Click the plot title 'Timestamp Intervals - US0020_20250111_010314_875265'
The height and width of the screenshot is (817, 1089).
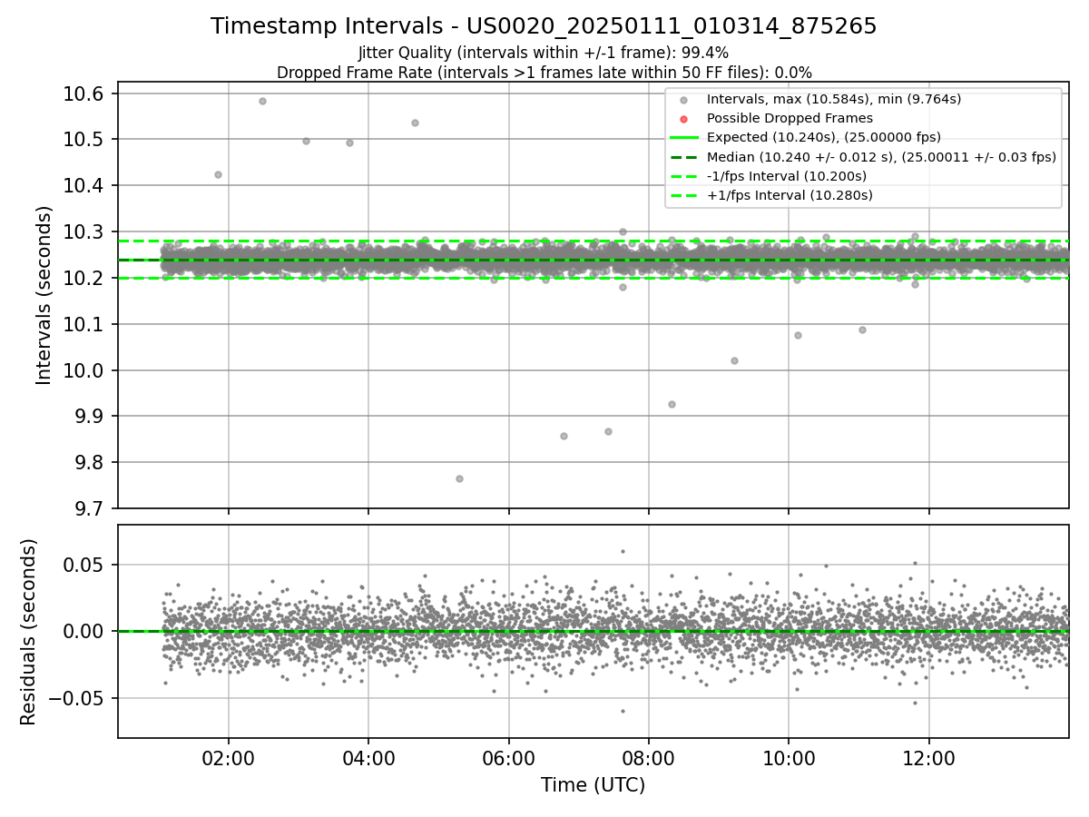point(544,26)
